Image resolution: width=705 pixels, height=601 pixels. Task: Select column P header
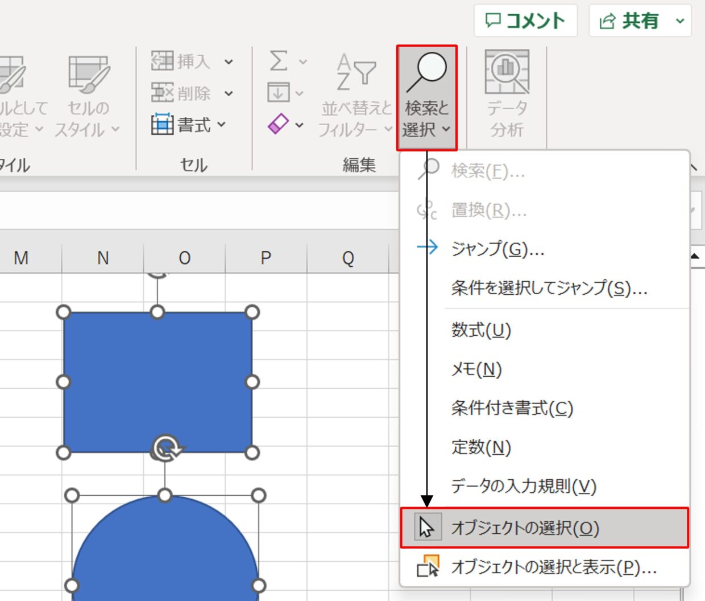[x=266, y=258]
